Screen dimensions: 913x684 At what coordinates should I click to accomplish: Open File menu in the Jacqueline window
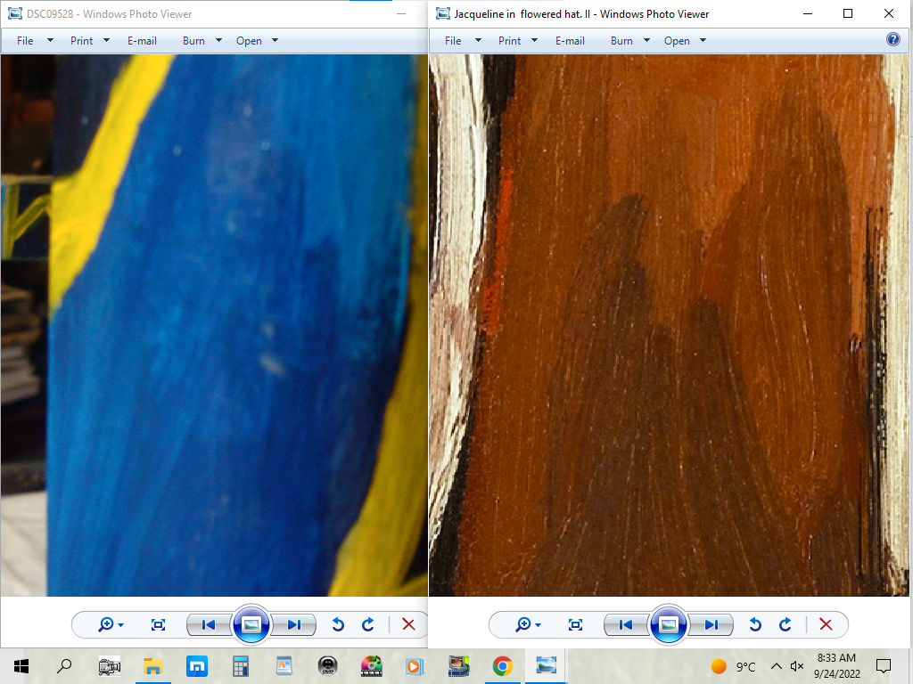click(x=453, y=40)
